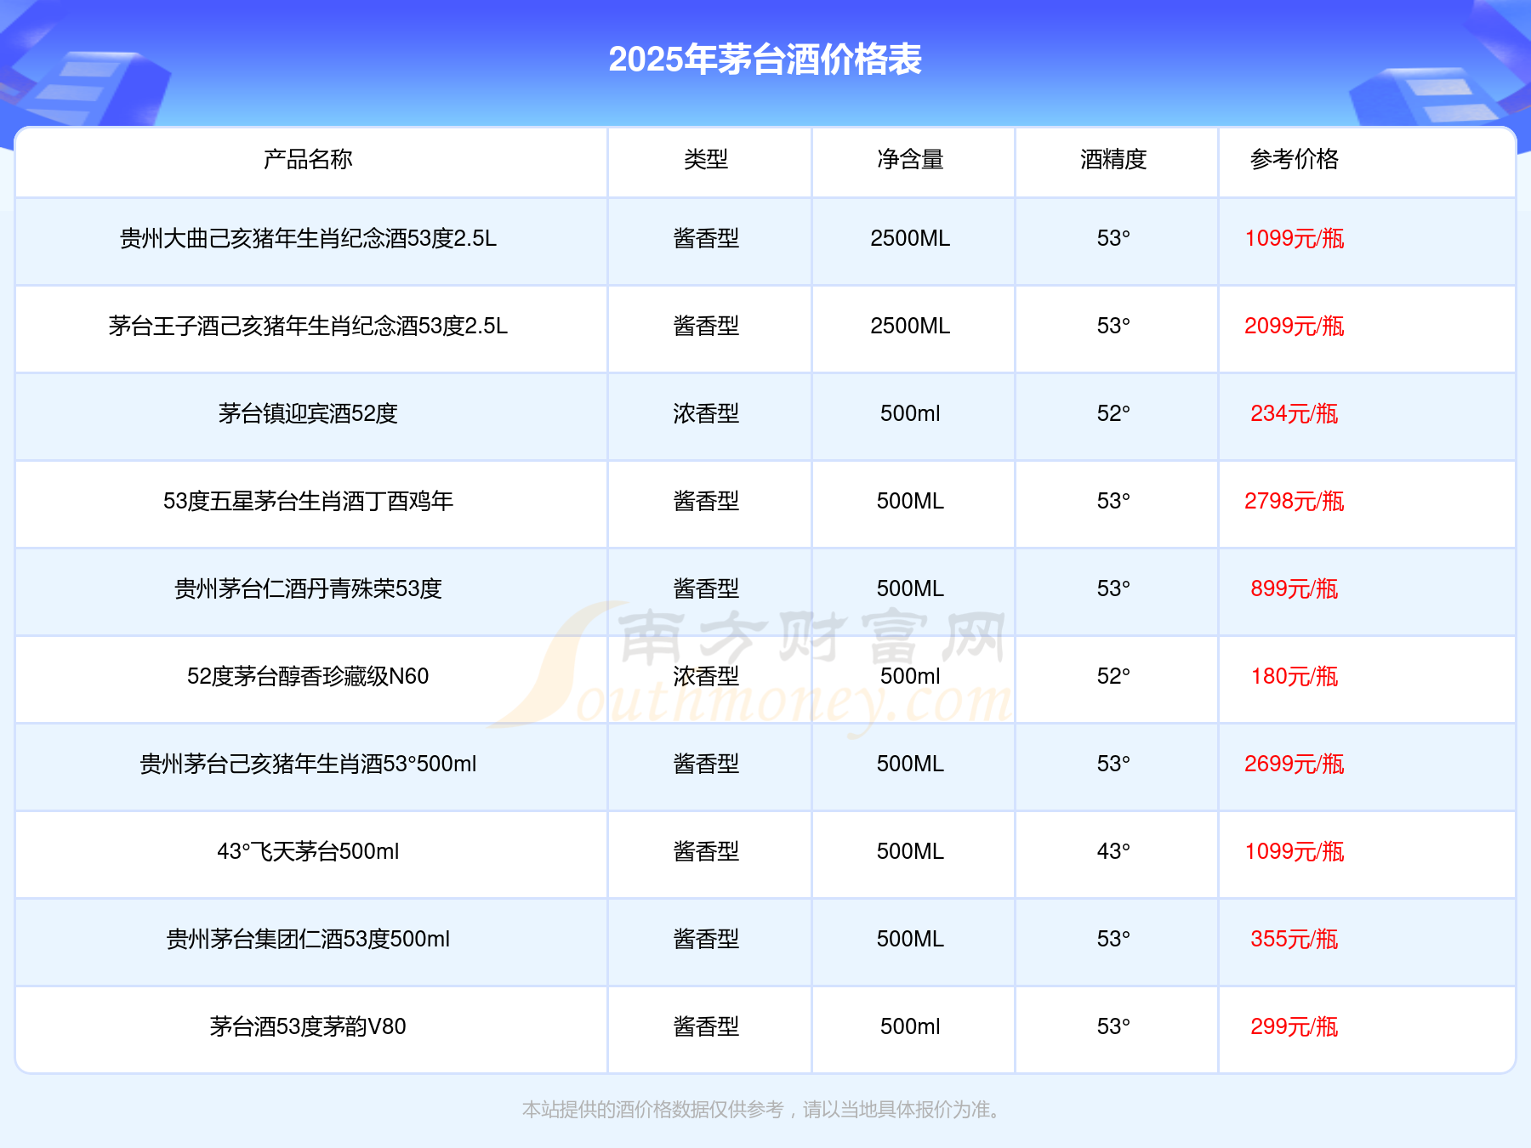Click 500ML in 丹青殊荣 row
The width and height of the screenshot is (1531, 1148).
910,588
